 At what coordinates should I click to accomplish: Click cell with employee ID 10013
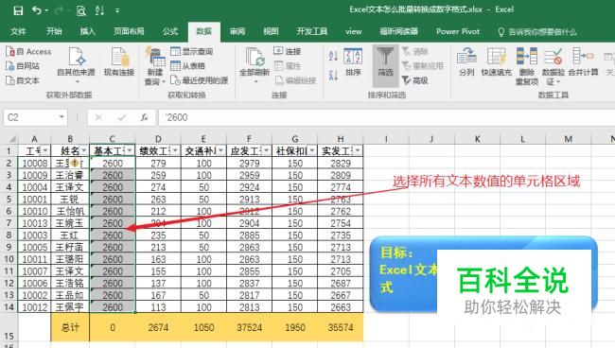pyautogui.click(x=34, y=223)
